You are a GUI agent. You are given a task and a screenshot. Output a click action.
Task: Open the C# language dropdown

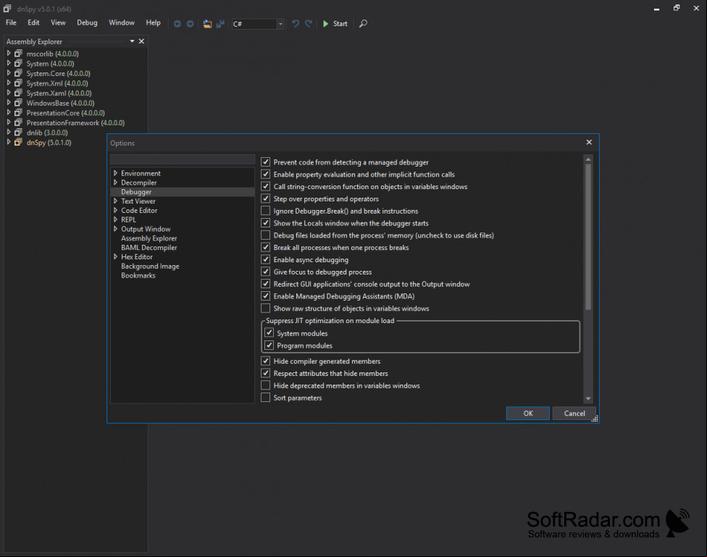point(280,24)
